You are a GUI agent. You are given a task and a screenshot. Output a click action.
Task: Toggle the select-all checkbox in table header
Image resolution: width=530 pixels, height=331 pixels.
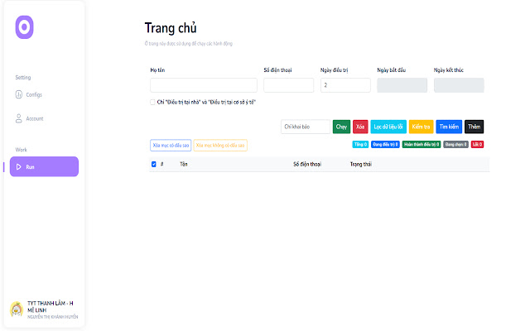(x=154, y=164)
